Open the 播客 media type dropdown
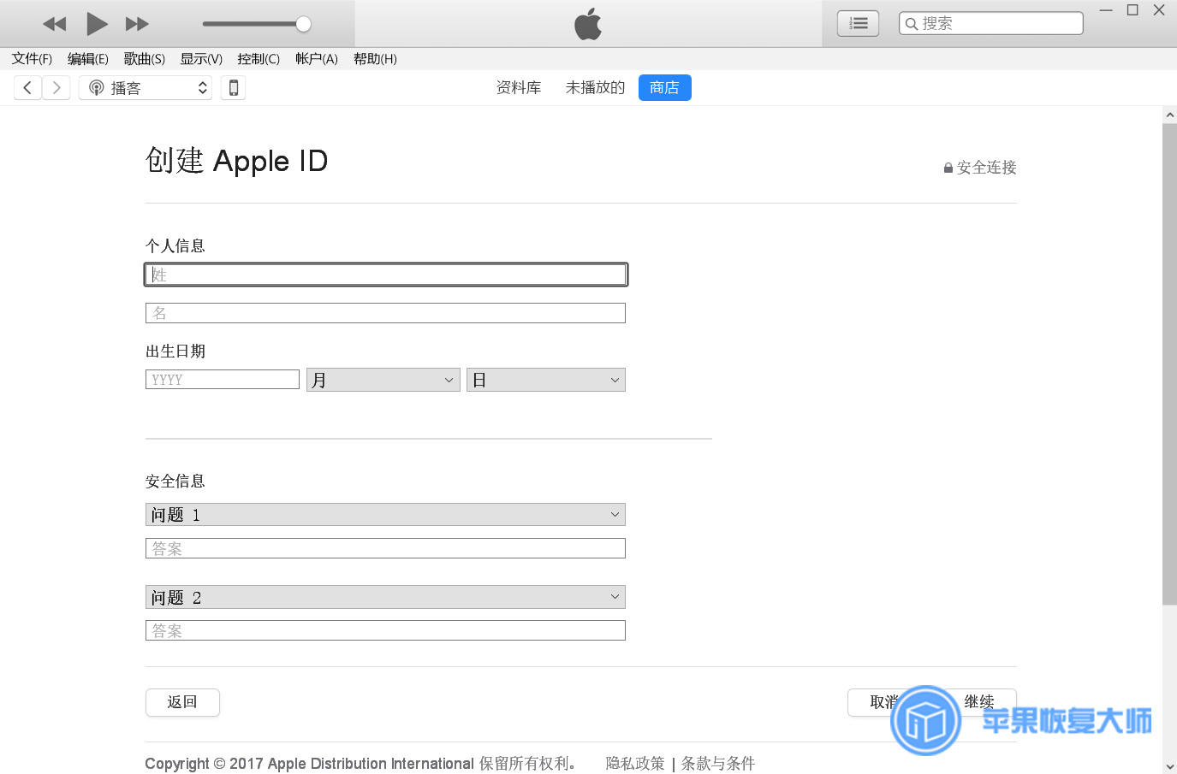1177x774 pixels. (x=146, y=87)
